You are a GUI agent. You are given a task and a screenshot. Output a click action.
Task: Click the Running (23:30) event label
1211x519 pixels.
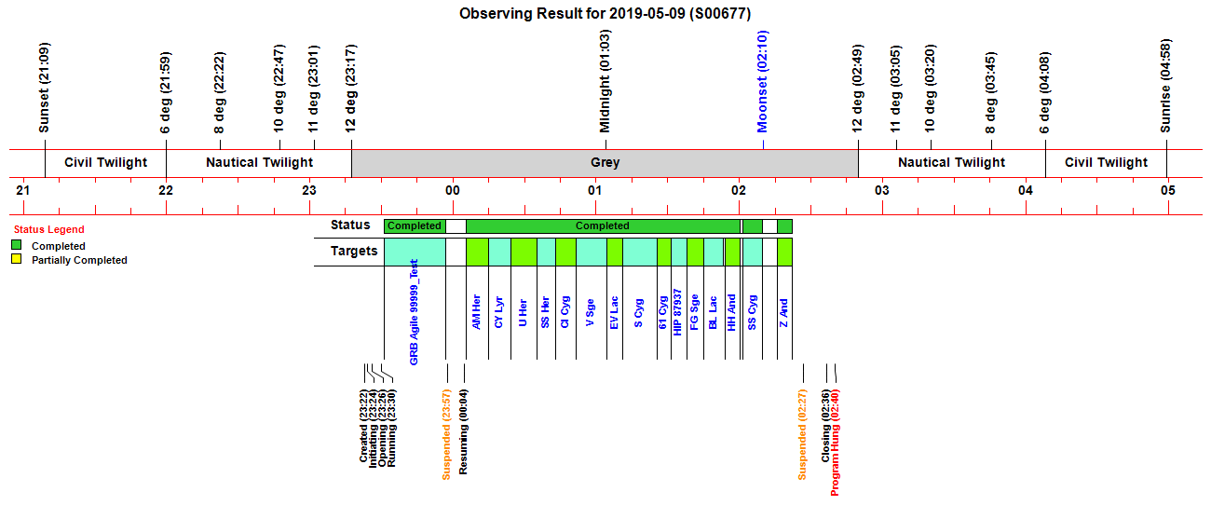[391, 428]
